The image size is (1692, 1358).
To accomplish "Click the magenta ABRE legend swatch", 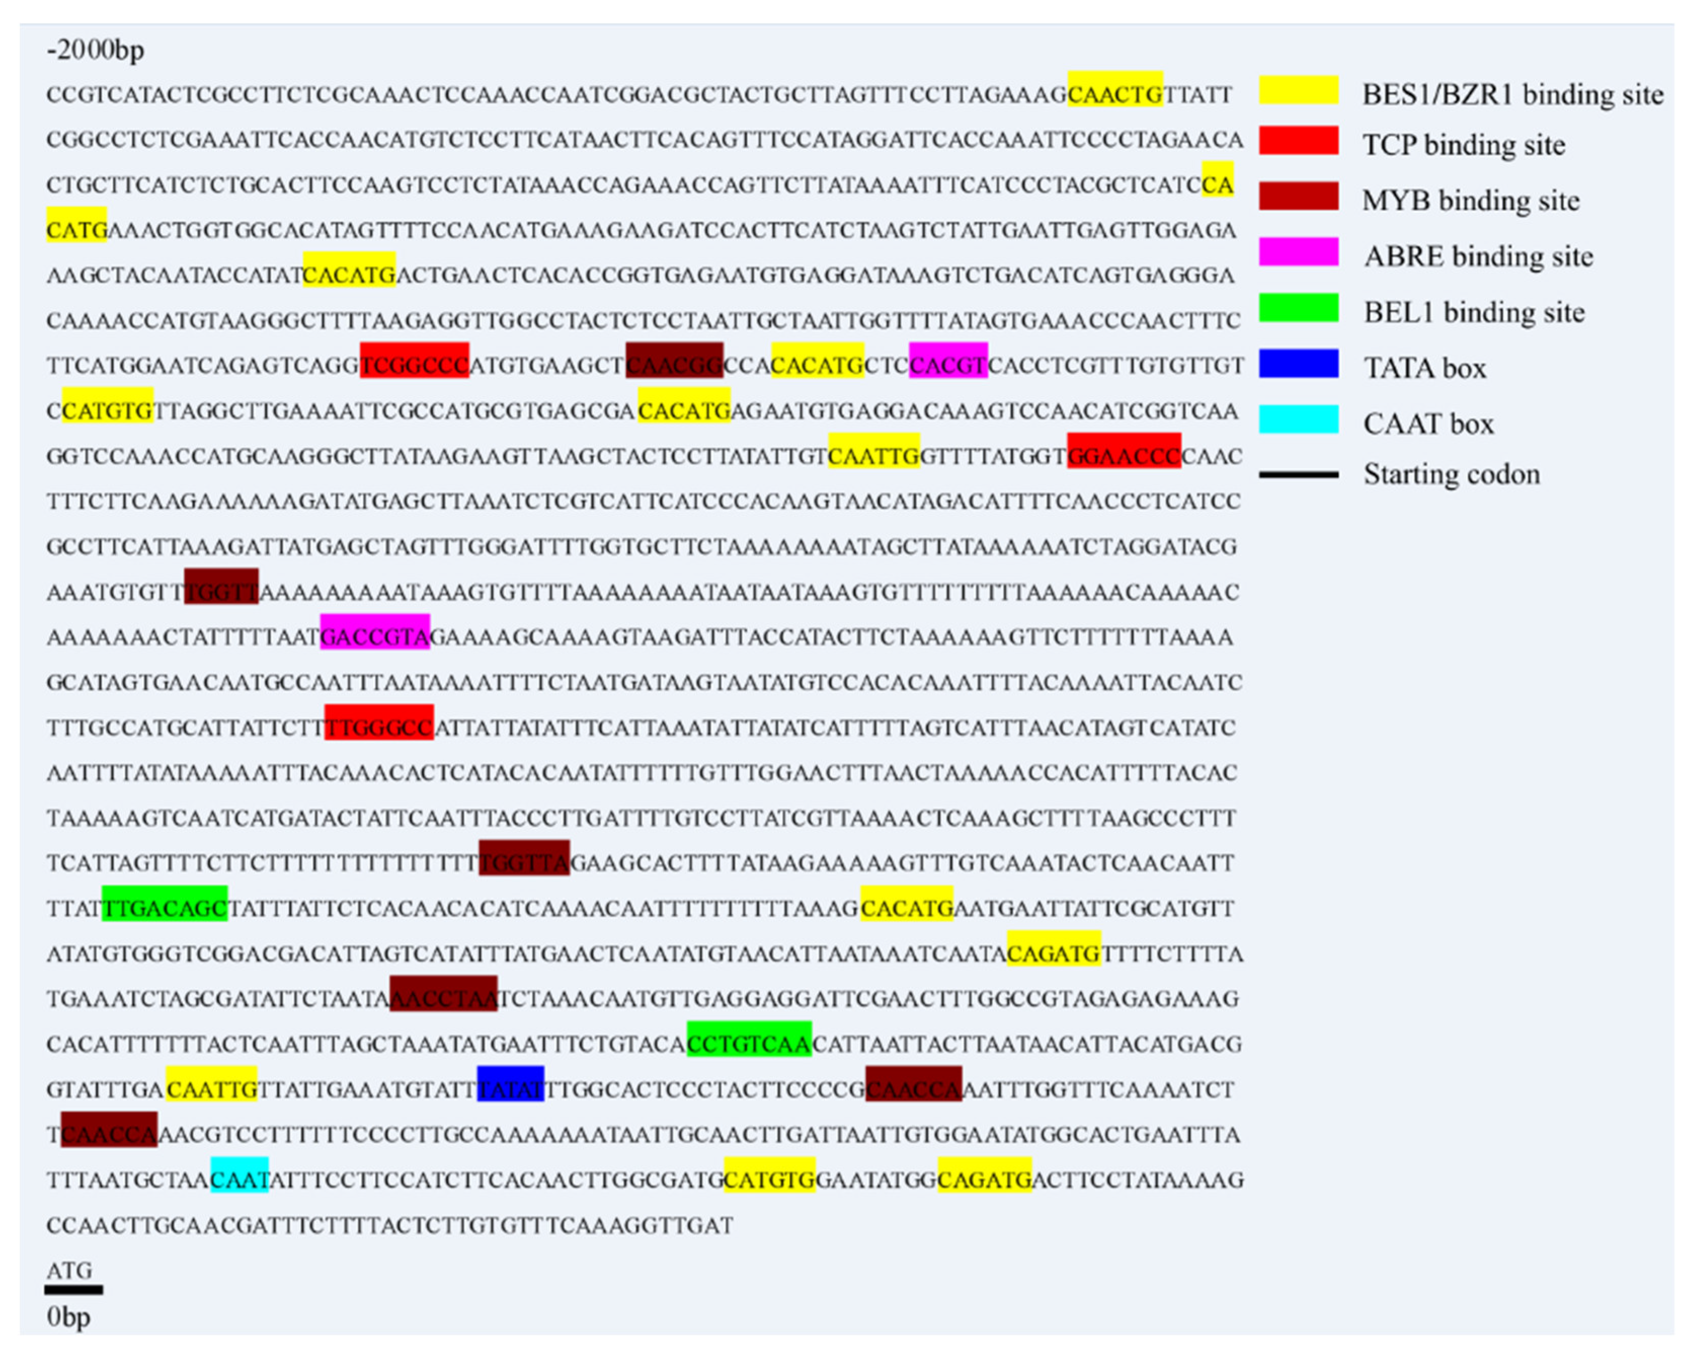I will coord(1298,252).
